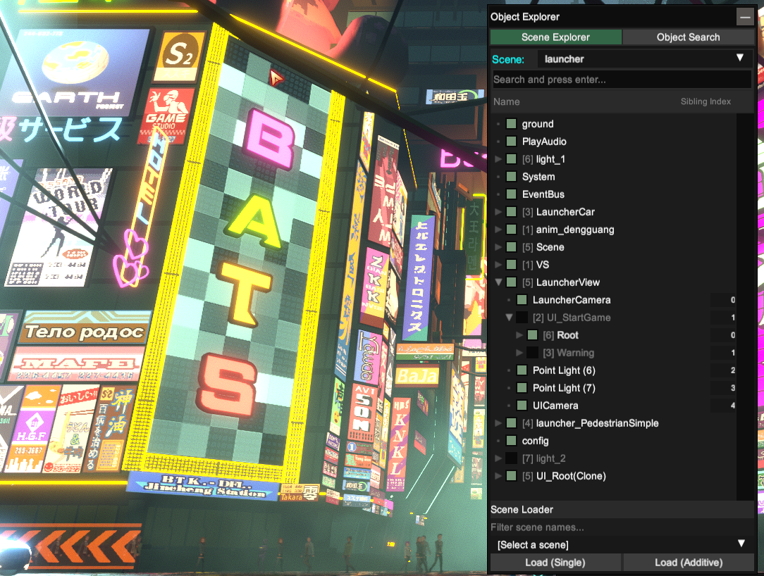Expand the light_1 tree node
The width and height of the screenshot is (764, 576).
point(498,158)
